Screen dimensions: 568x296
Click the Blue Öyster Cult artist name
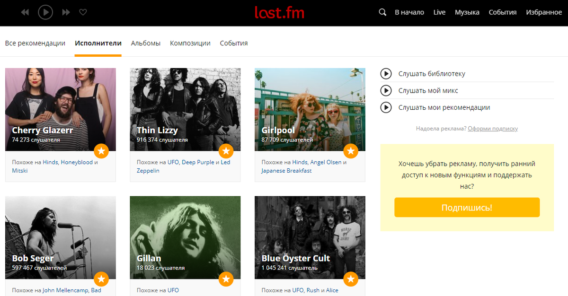click(296, 258)
